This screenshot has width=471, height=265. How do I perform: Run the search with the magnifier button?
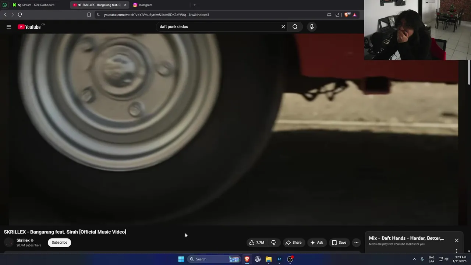(295, 27)
